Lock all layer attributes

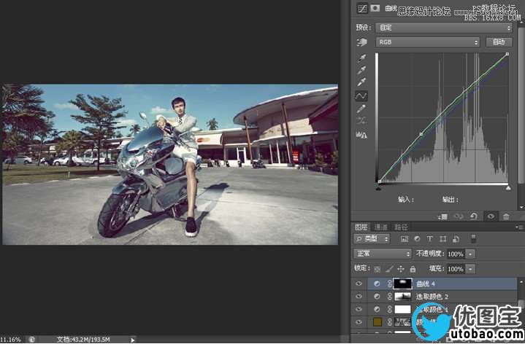[x=413, y=268]
